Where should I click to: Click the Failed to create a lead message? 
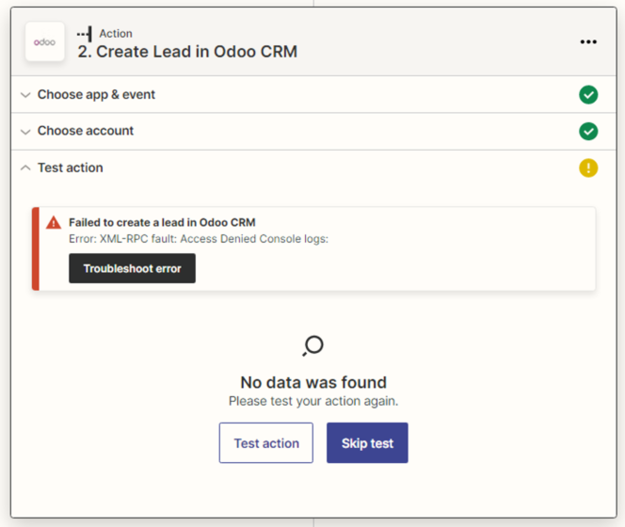162,223
